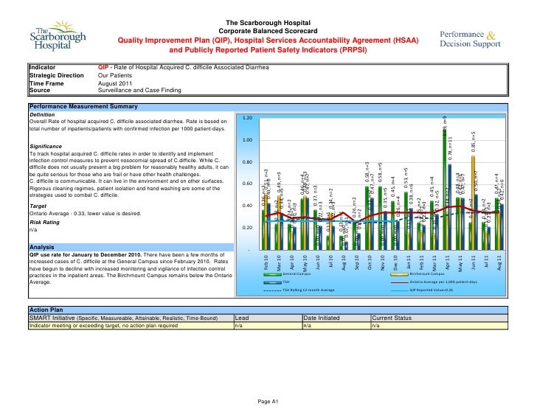Click the 'Action Plan' section header
This screenshot has height=415, width=537.
click(x=46, y=310)
